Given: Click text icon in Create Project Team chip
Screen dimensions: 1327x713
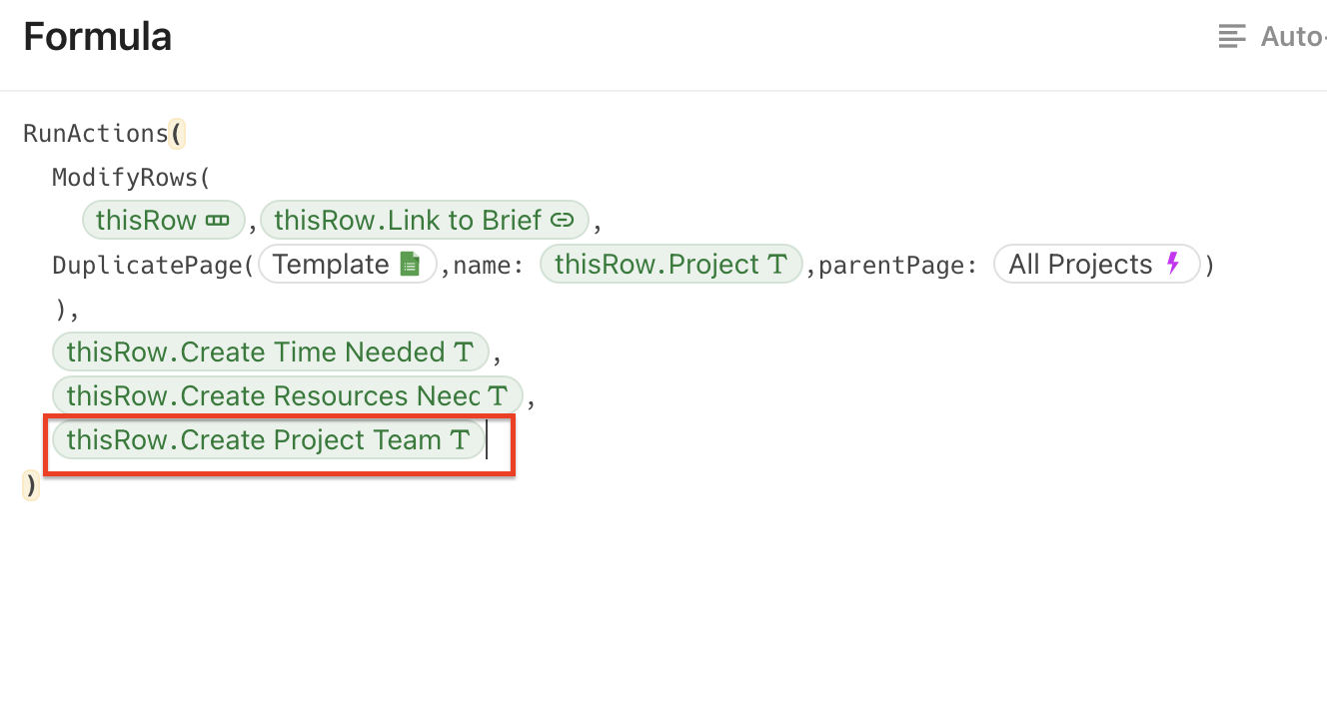Looking at the screenshot, I should pos(460,440).
